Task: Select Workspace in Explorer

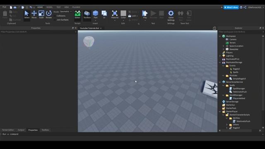Action: pos(231,36)
